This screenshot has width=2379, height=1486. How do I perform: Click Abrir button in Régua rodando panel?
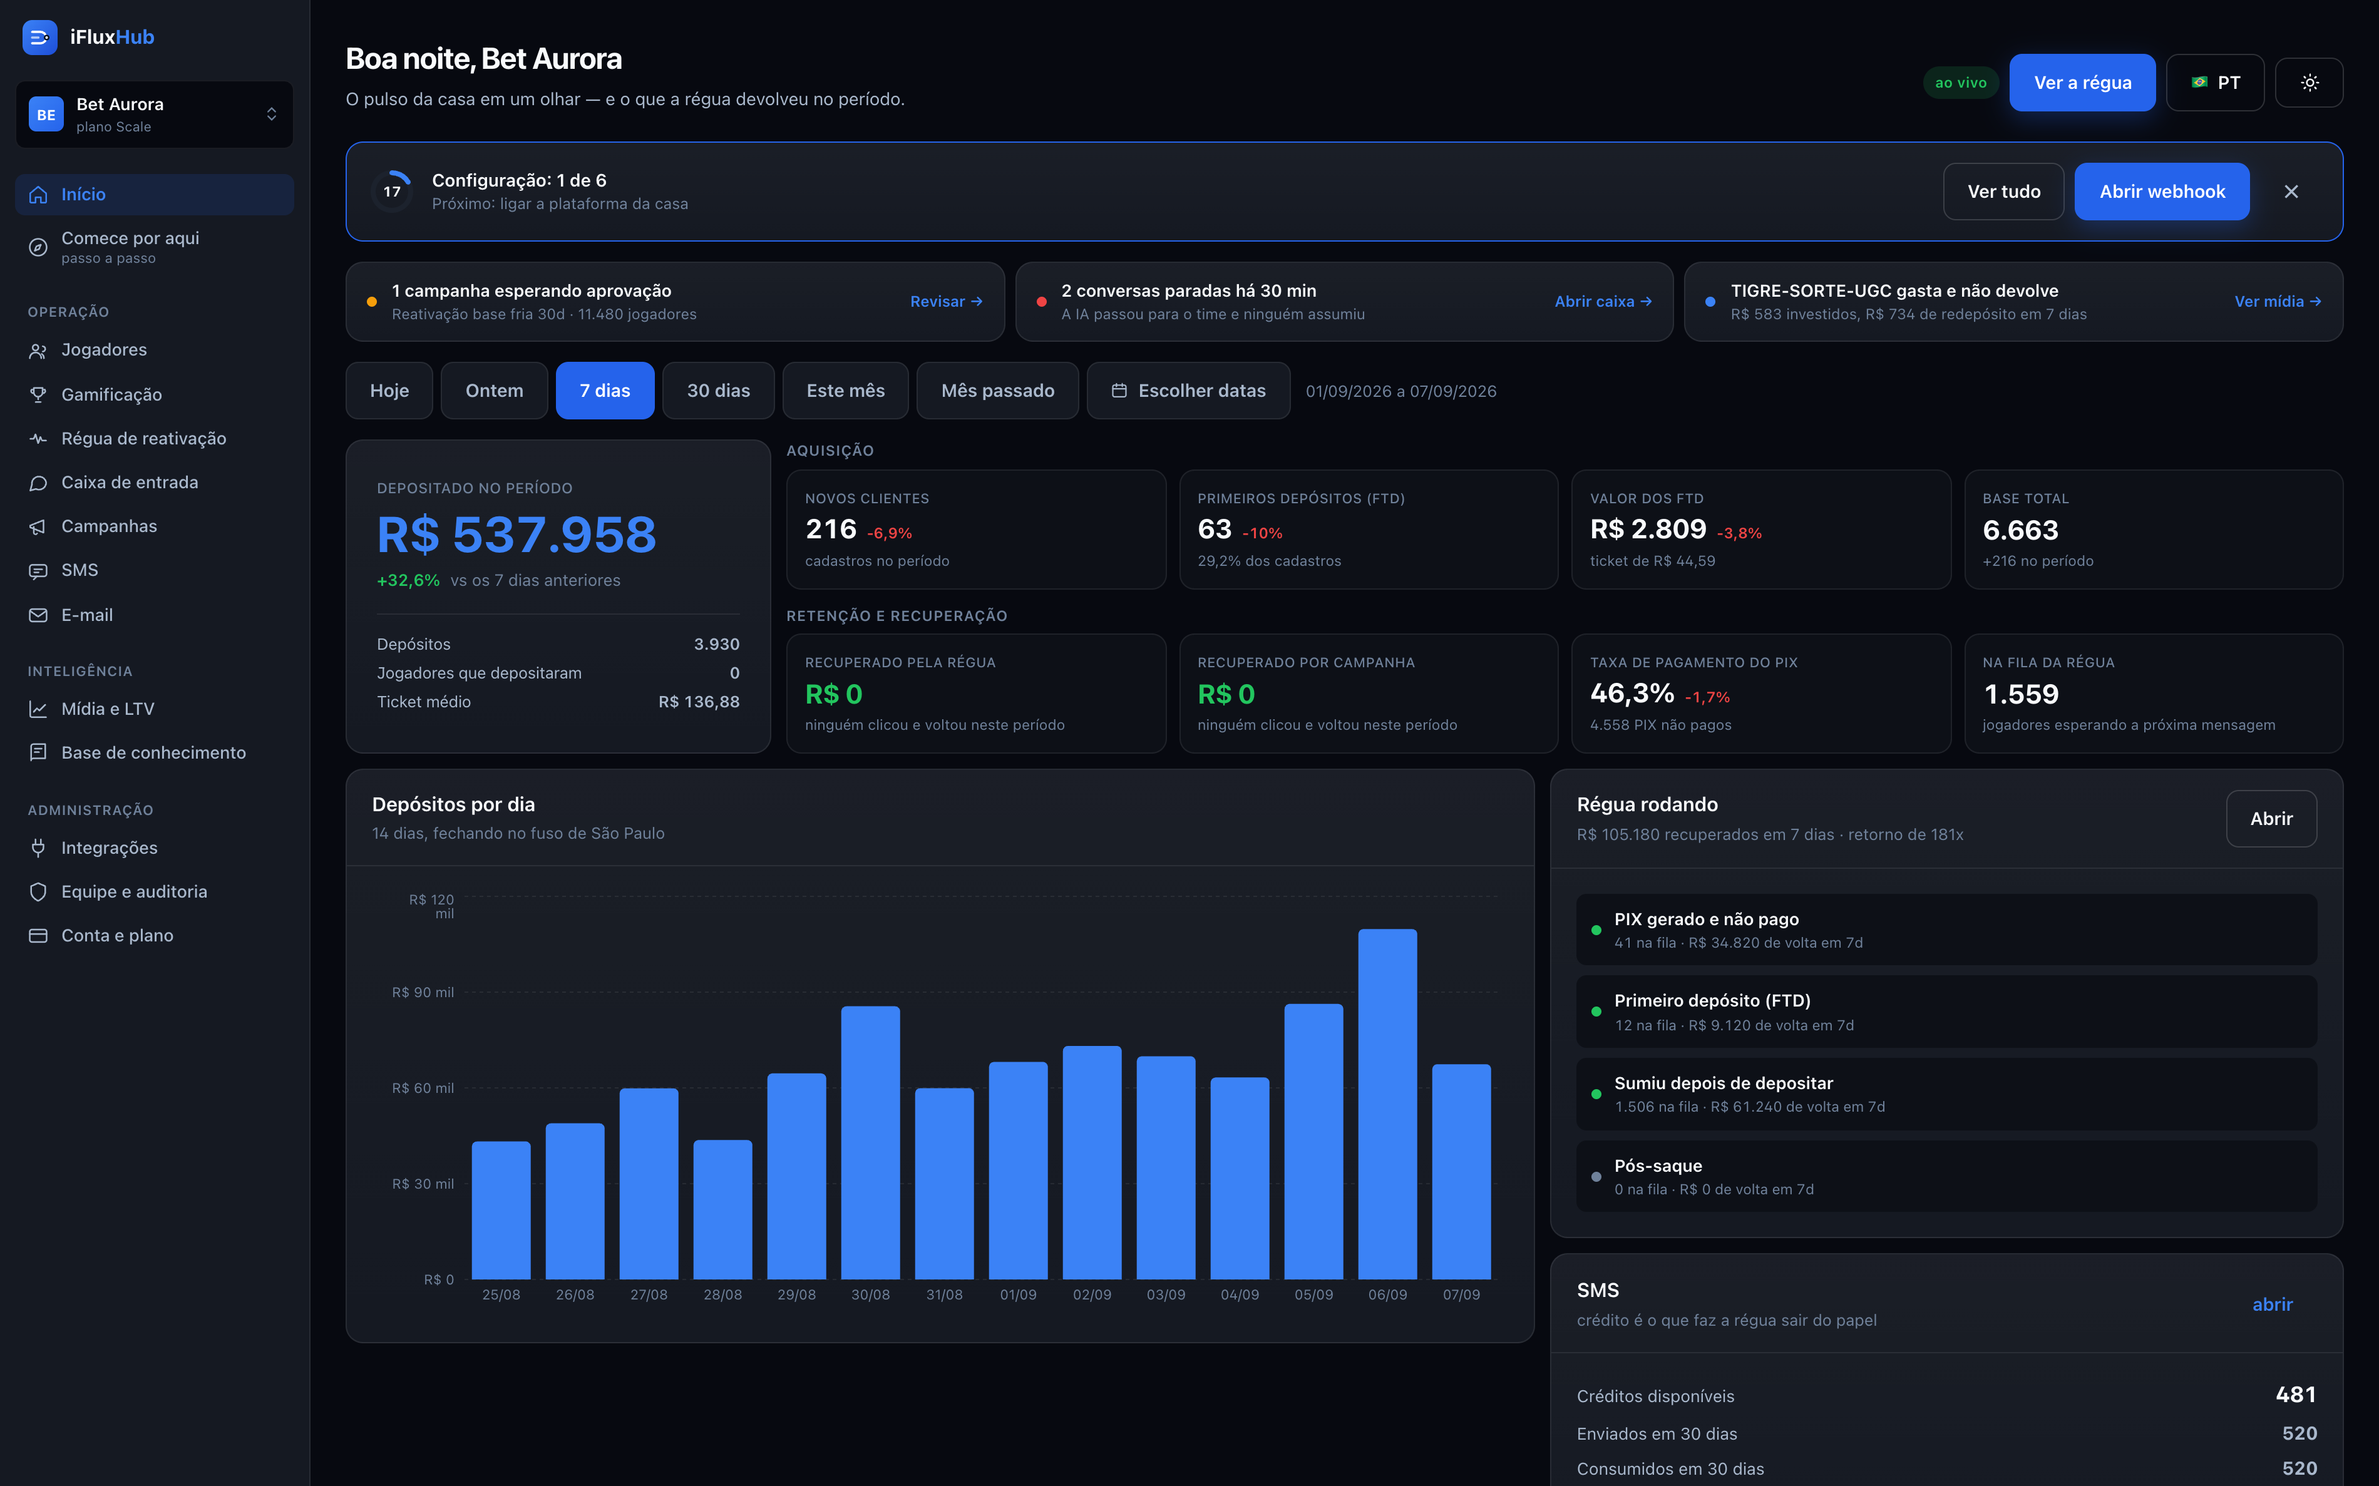point(2272,819)
